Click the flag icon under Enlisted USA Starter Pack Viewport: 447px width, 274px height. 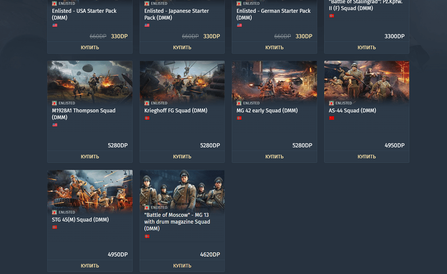click(55, 25)
